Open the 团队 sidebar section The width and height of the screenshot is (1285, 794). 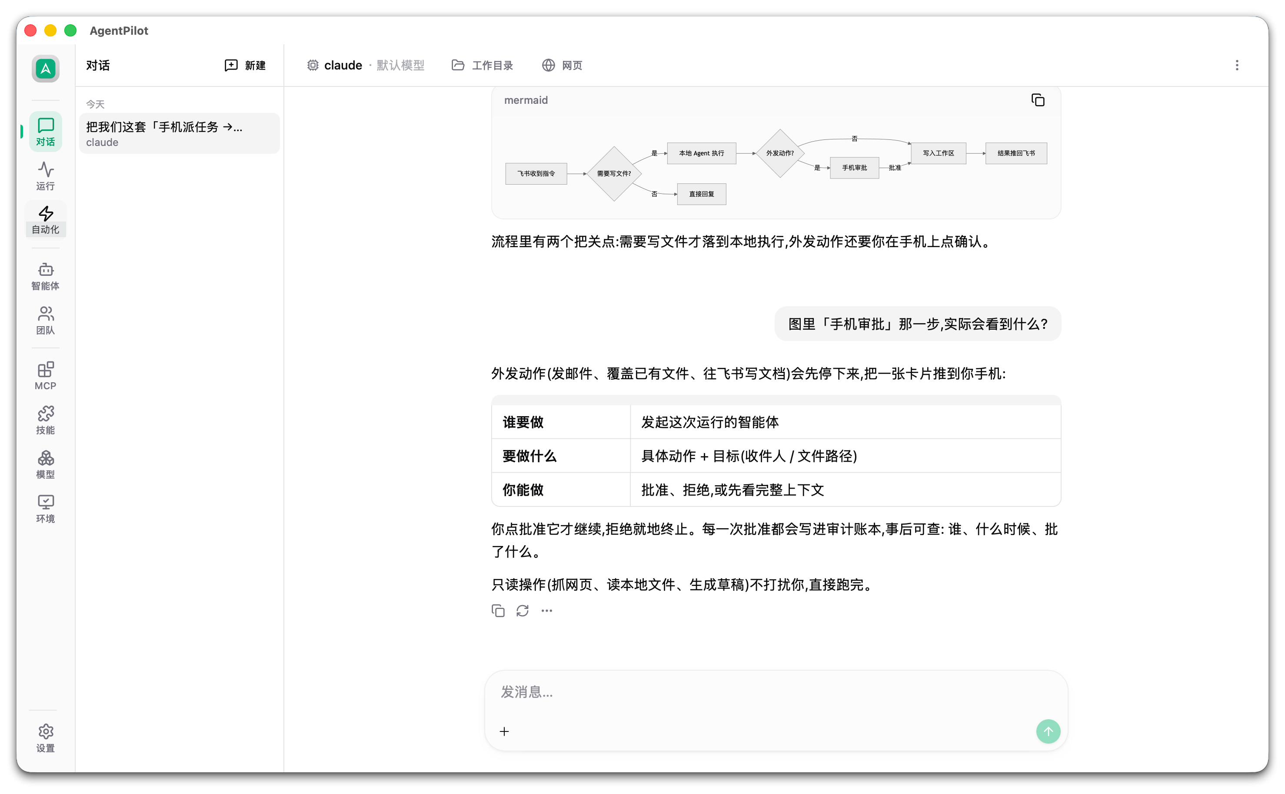(45, 320)
